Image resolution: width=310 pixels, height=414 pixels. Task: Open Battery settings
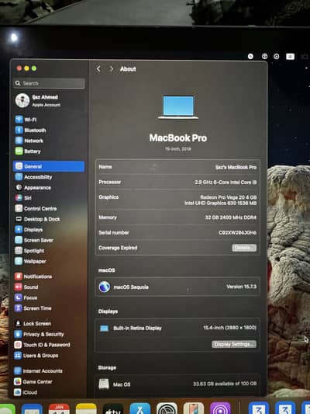28,151
